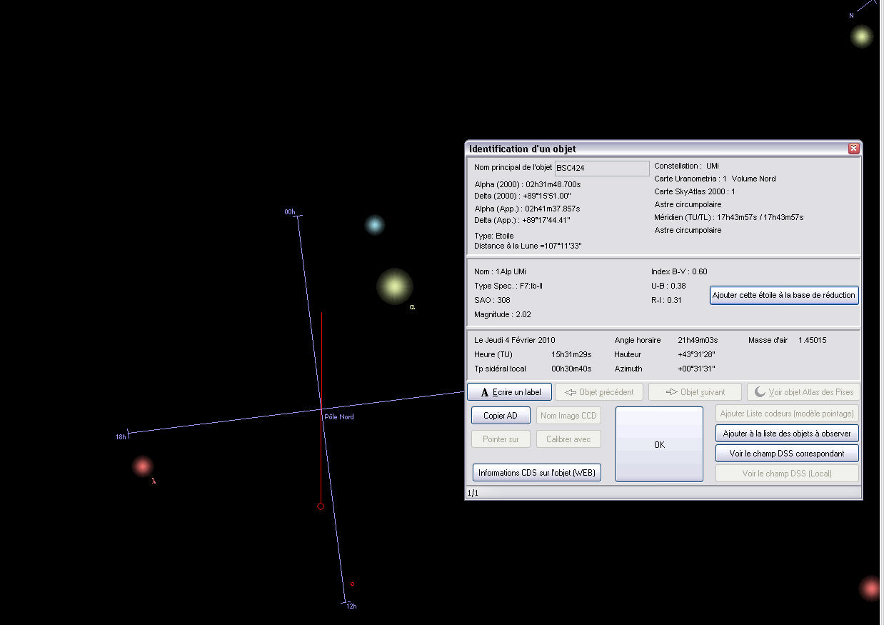The image size is (884, 625).
Task: Click the red star at bottom right edge
Action: tap(871, 589)
